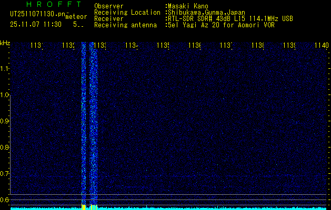The height and width of the screenshot is (210, 331).
Task: Click the 0.8 frequency axis label
Action: [x=4, y=147]
